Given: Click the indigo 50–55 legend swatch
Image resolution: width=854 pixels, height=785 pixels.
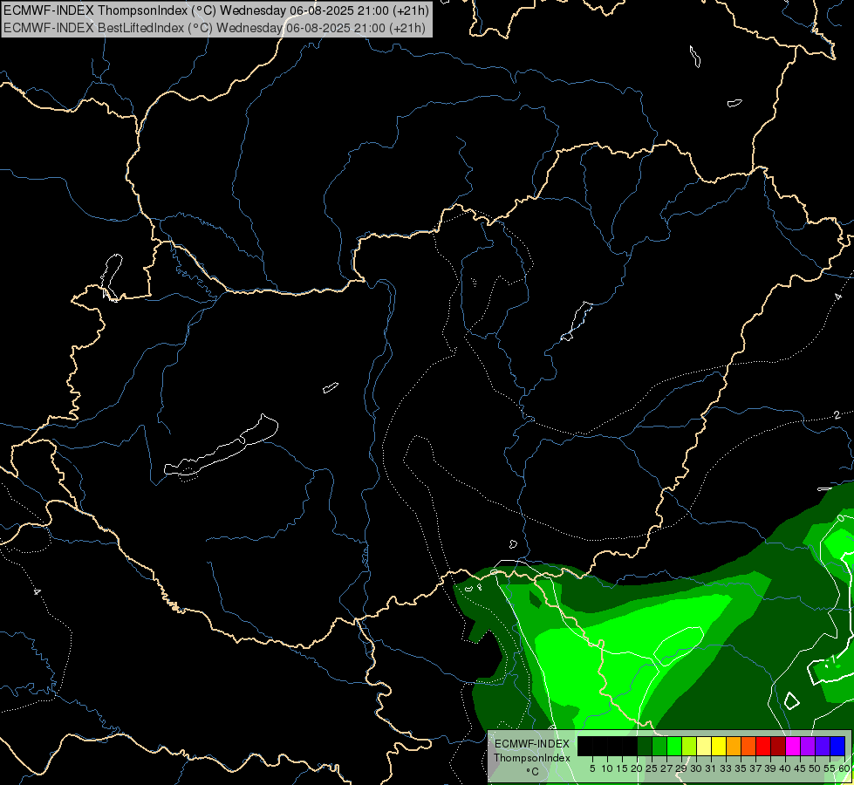Looking at the screenshot, I should click(823, 746).
